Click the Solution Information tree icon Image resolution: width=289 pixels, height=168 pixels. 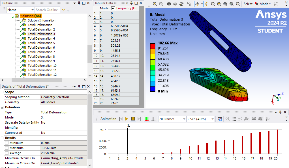click(x=24, y=20)
